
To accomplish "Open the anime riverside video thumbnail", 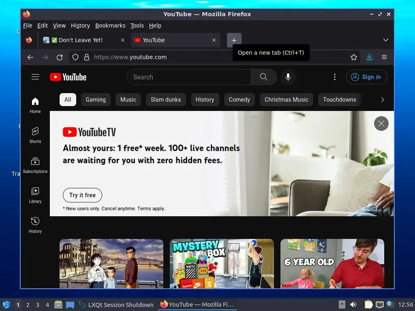I will (111, 264).
